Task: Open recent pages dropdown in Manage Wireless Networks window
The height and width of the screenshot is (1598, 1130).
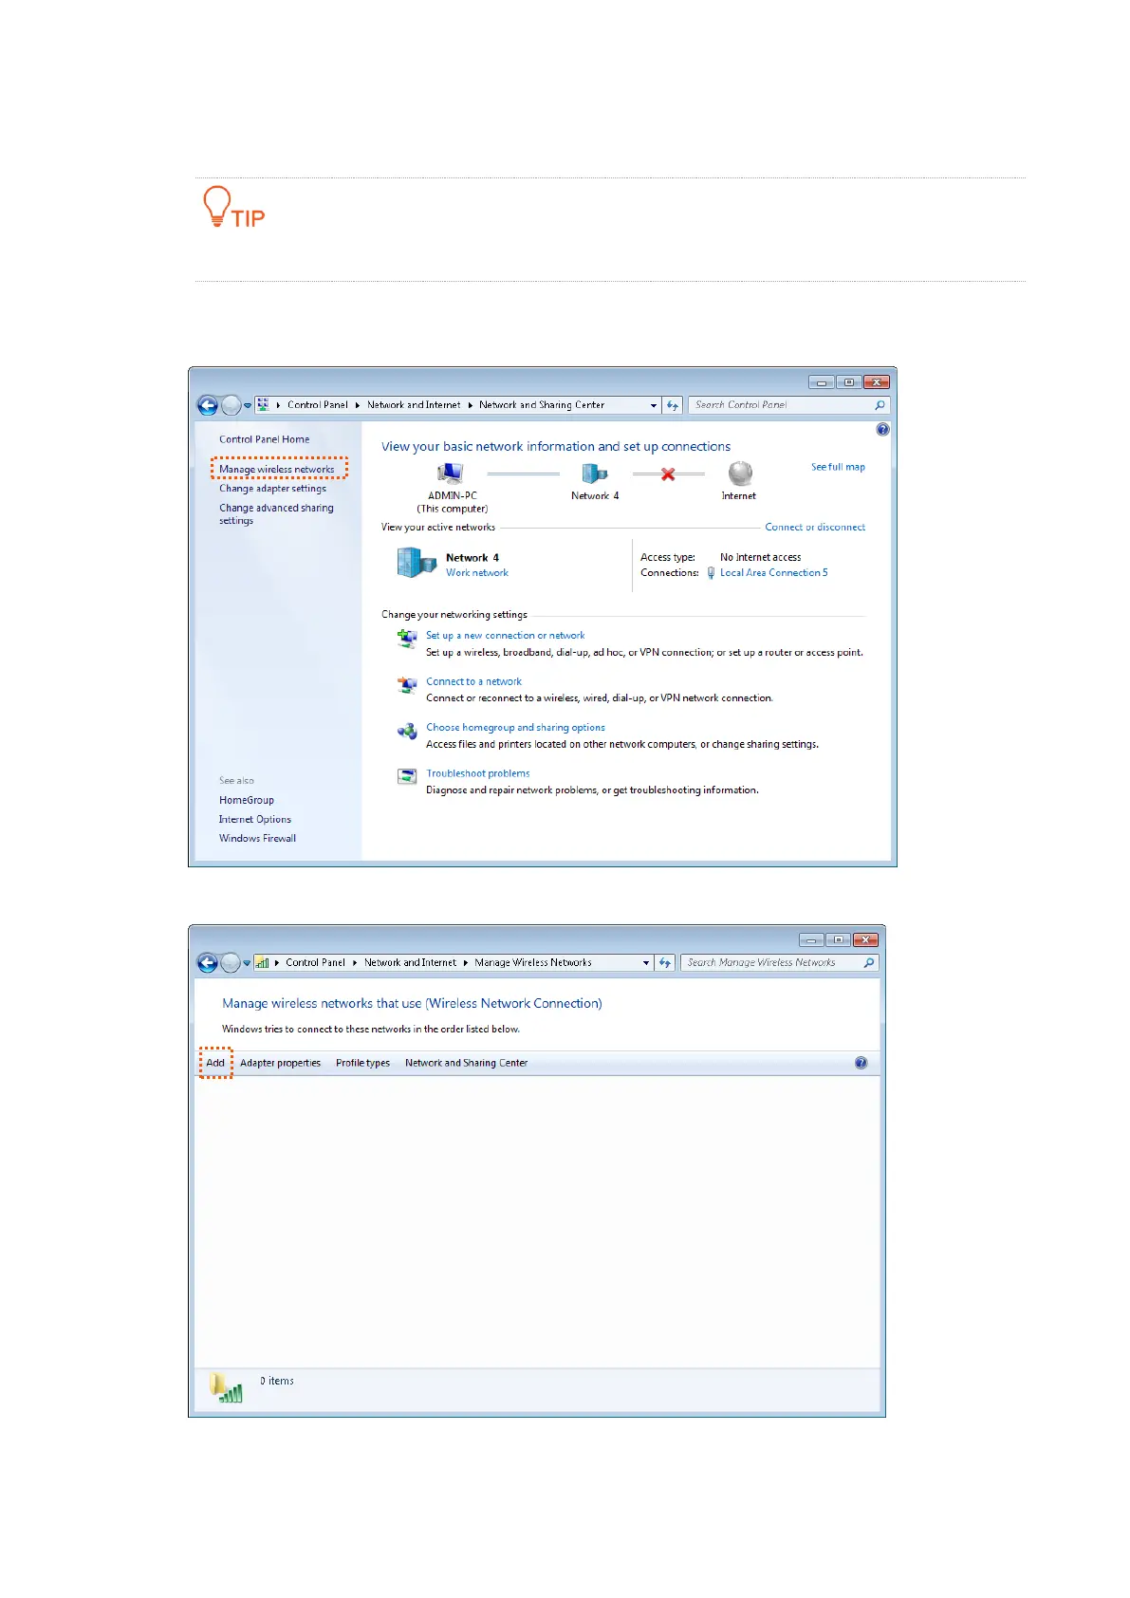Action: tap(247, 964)
